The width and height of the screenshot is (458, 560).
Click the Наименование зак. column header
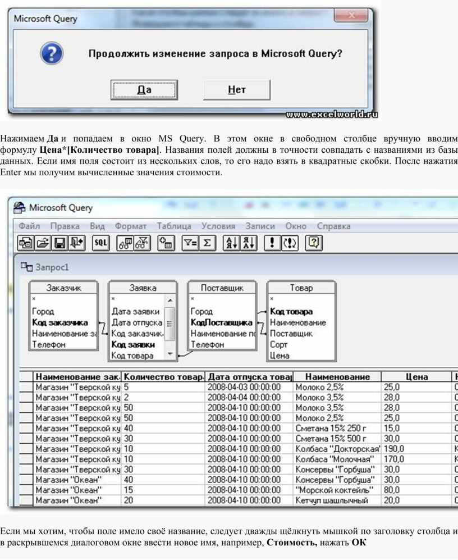[77, 377]
